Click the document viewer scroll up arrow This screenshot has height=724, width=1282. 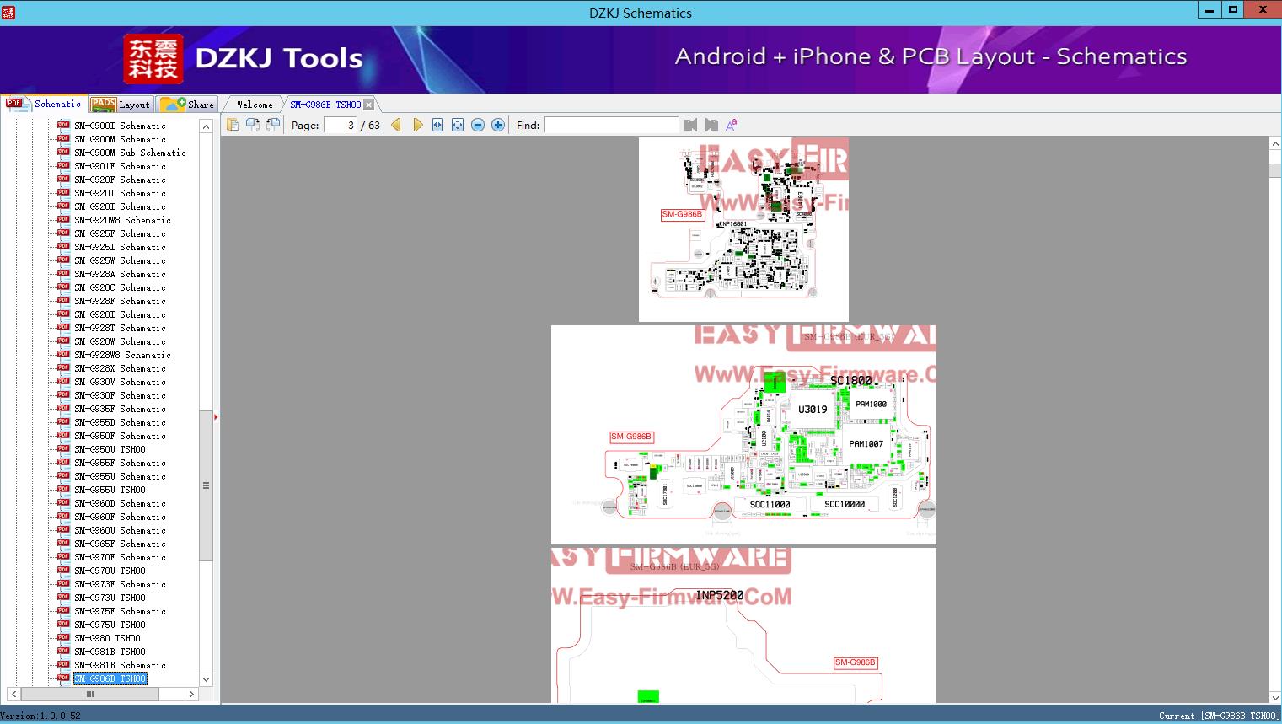(x=1275, y=144)
